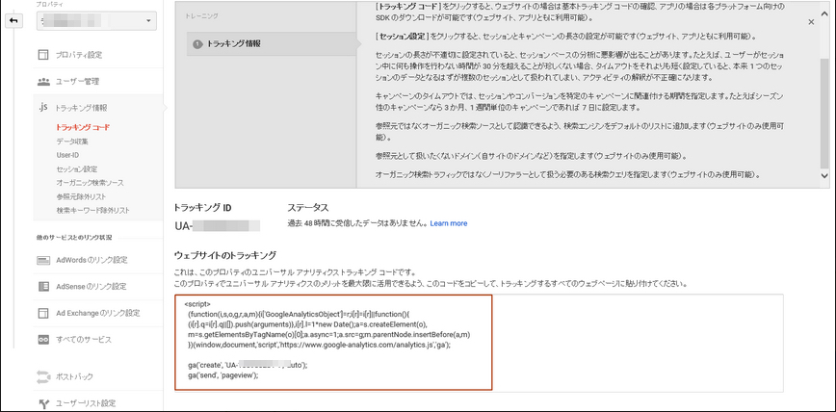Click the .js tracking info icon
Image resolution: width=836 pixels, height=412 pixels.
tap(43, 108)
